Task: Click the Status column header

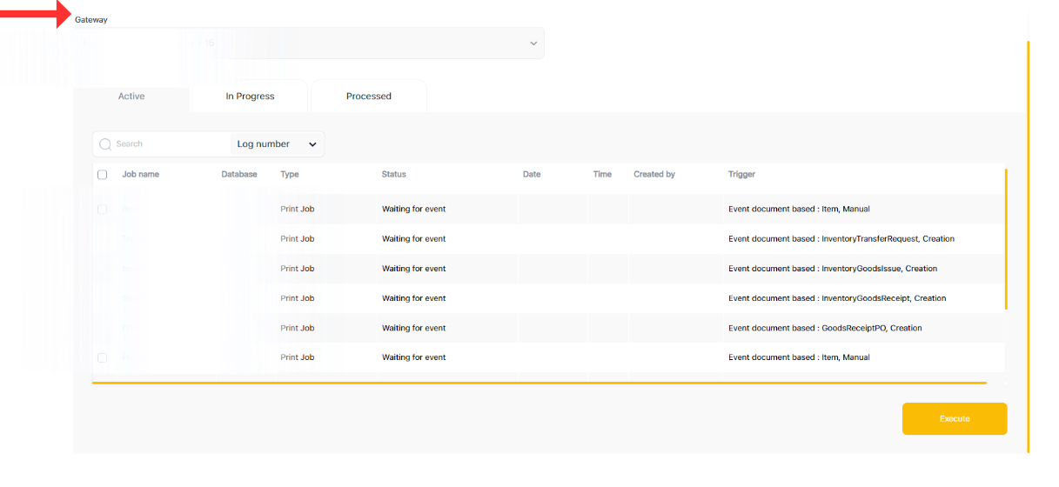Action: pos(393,175)
